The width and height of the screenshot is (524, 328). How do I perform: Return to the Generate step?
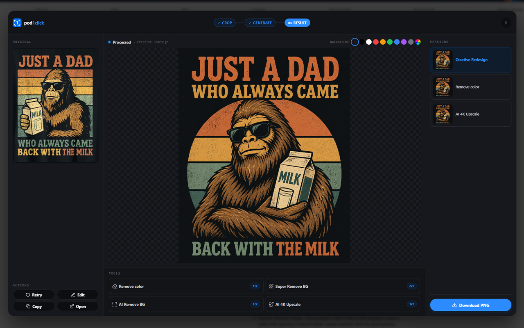(x=260, y=23)
